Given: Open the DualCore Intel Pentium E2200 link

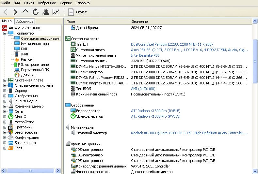Looking at the screenshot, I should (172, 44).
